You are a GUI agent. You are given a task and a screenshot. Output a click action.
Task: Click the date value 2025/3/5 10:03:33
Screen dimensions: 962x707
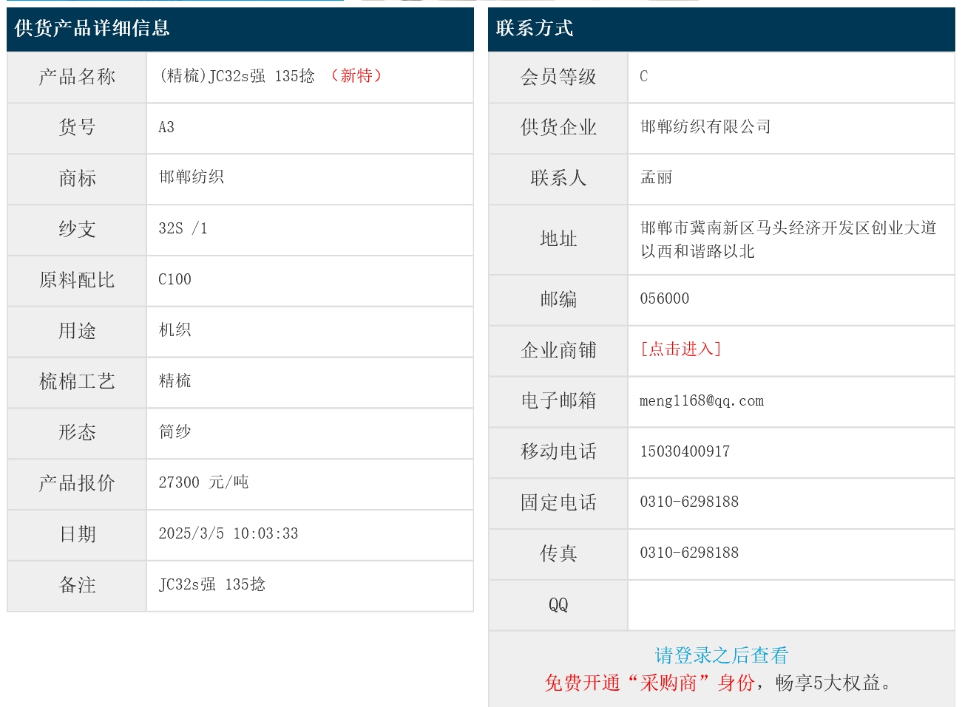pos(228,533)
